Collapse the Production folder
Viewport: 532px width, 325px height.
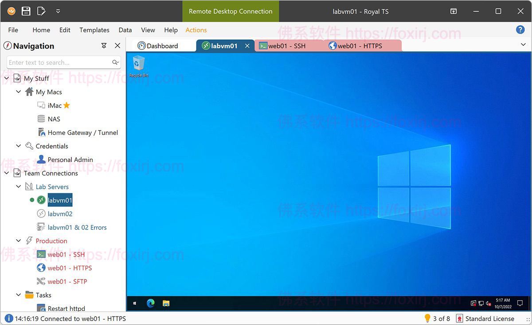click(x=18, y=241)
